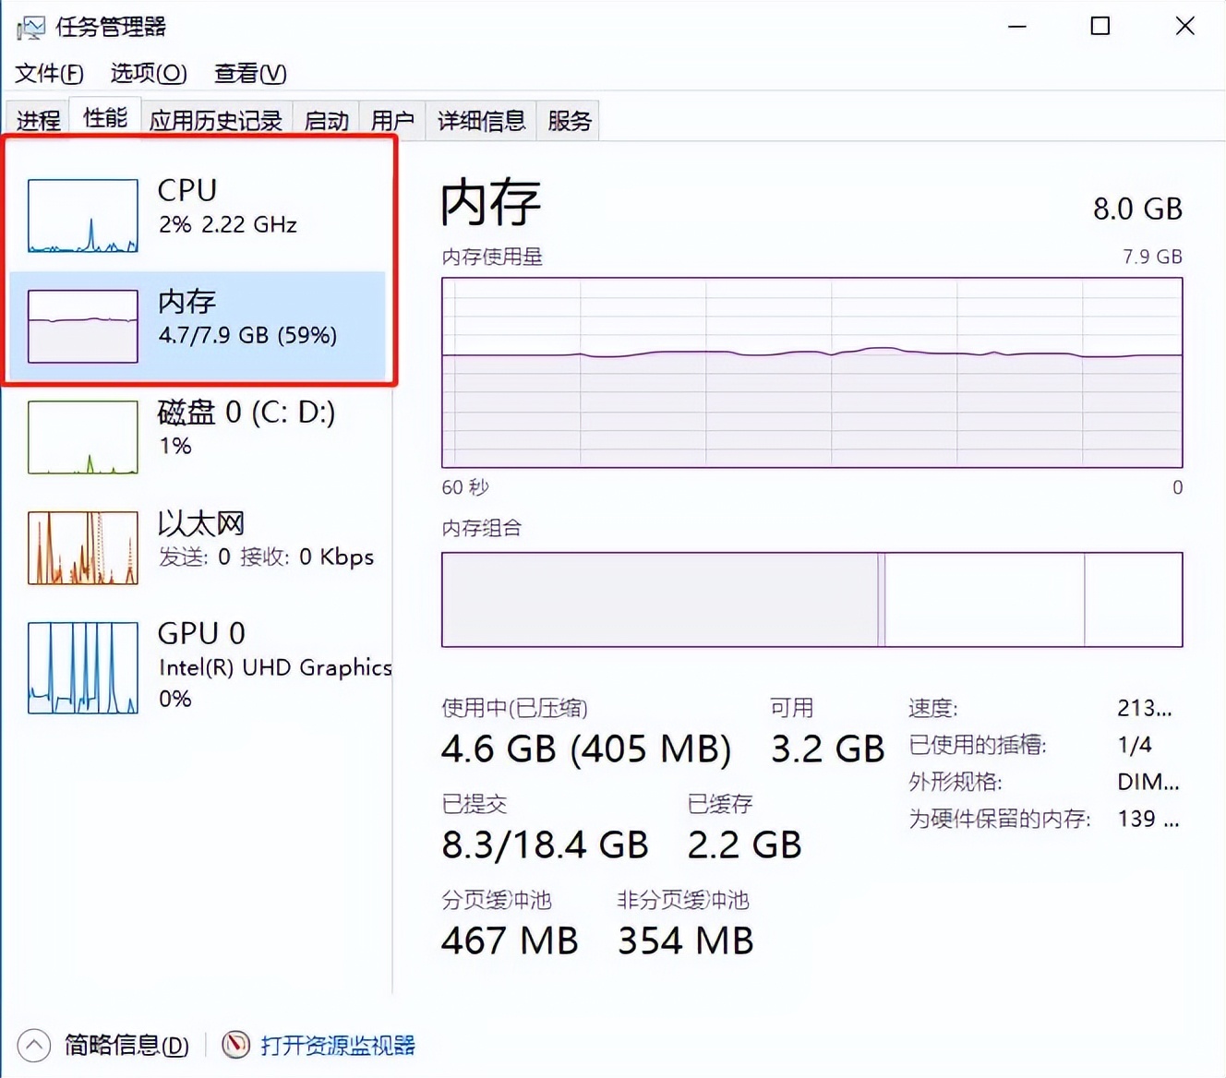This screenshot has height=1078, width=1226.
Task: Switch to the 启动 tab
Action: pos(326,121)
